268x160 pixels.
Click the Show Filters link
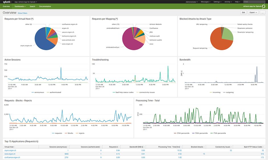coord(23,13)
